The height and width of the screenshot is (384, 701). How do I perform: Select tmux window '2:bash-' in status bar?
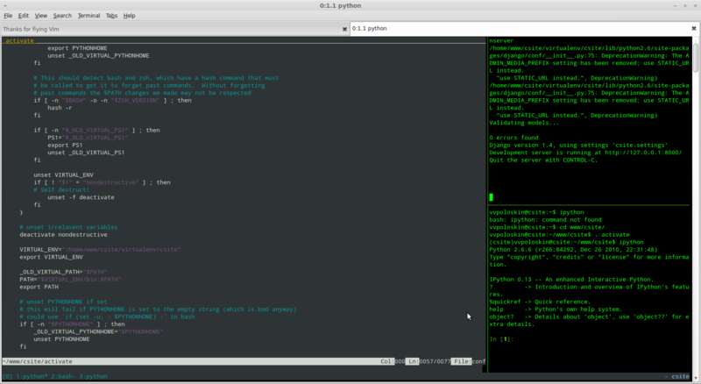pos(65,376)
